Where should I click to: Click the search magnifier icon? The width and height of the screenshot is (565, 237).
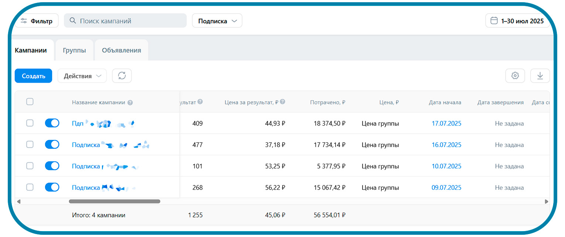tap(73, 21)
